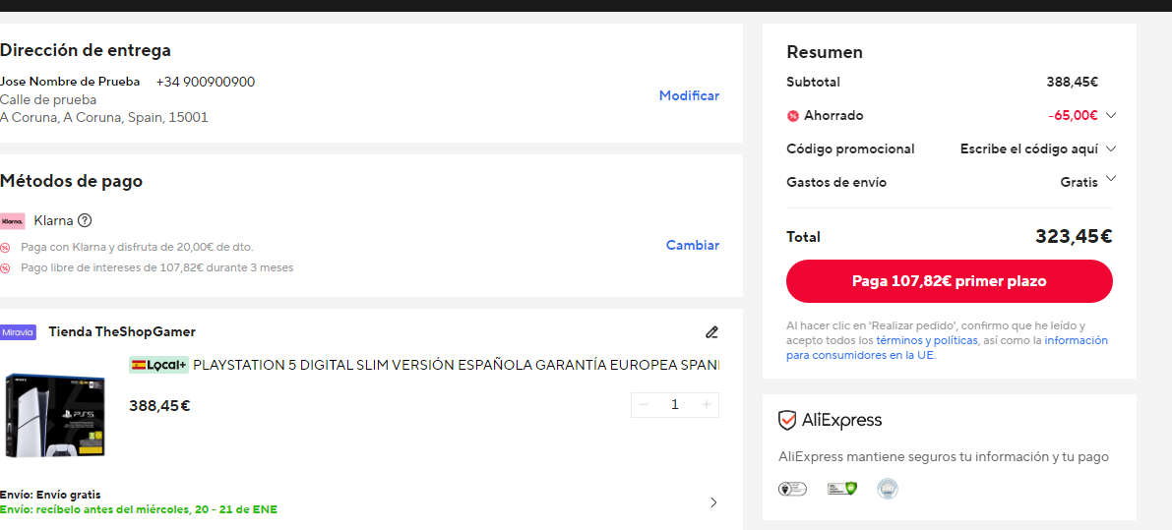Click the product price 388,45€ beside thumbnail
The image size is (1172, 530).
160,407
